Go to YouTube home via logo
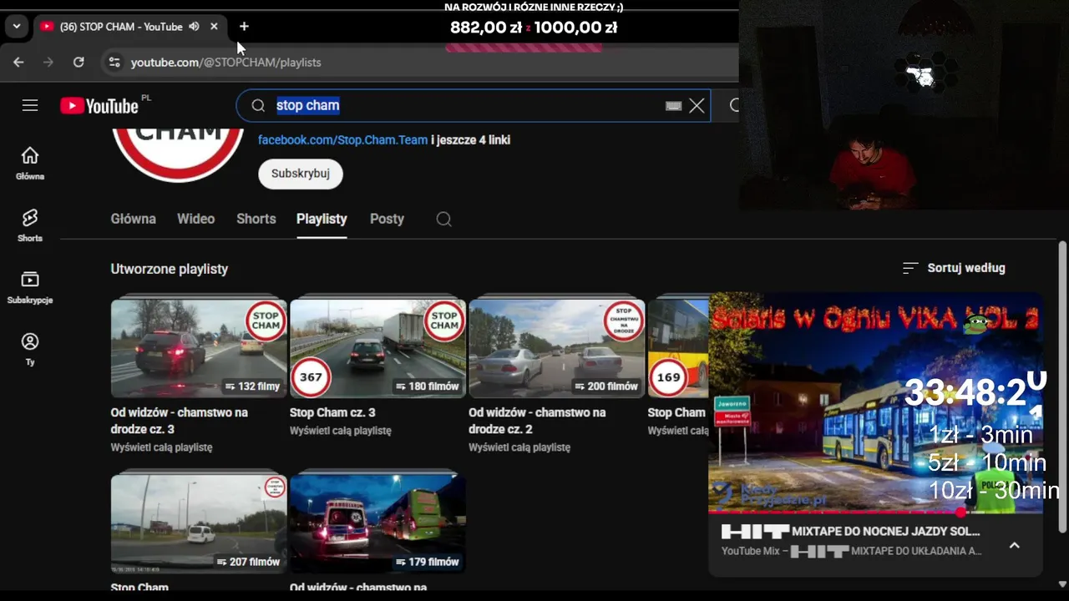 (x=99, y=106)
